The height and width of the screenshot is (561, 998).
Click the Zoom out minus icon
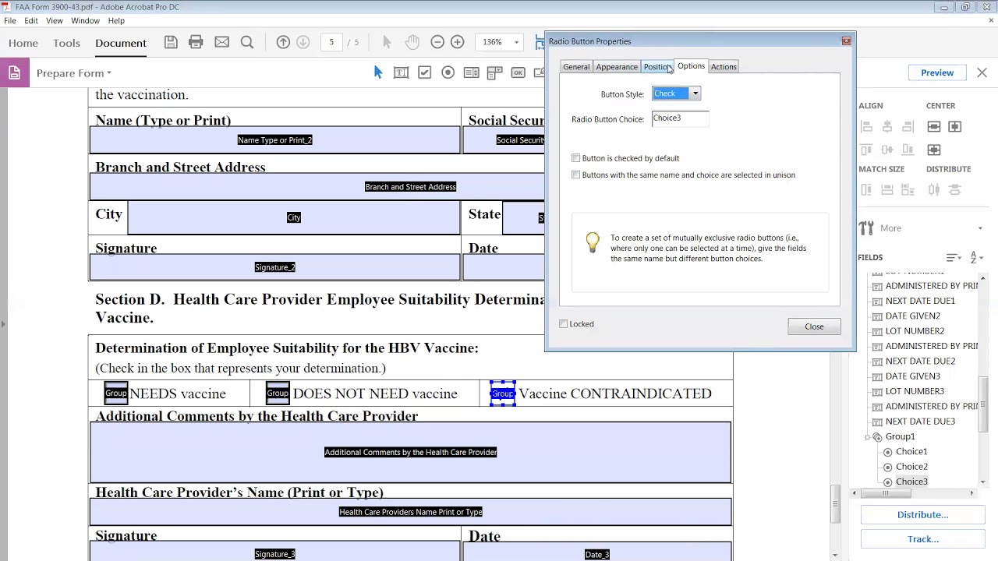coord(437,42)
